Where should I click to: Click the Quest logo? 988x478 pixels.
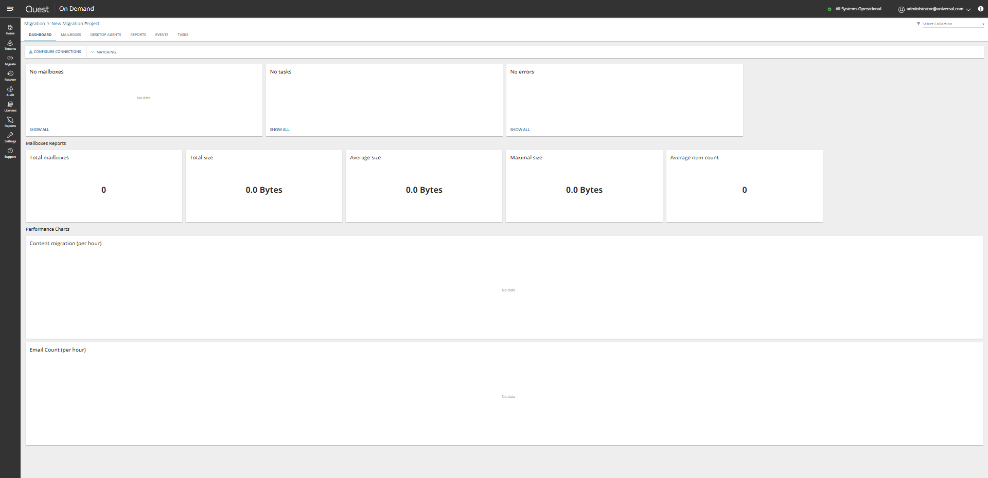coord(37,9)
